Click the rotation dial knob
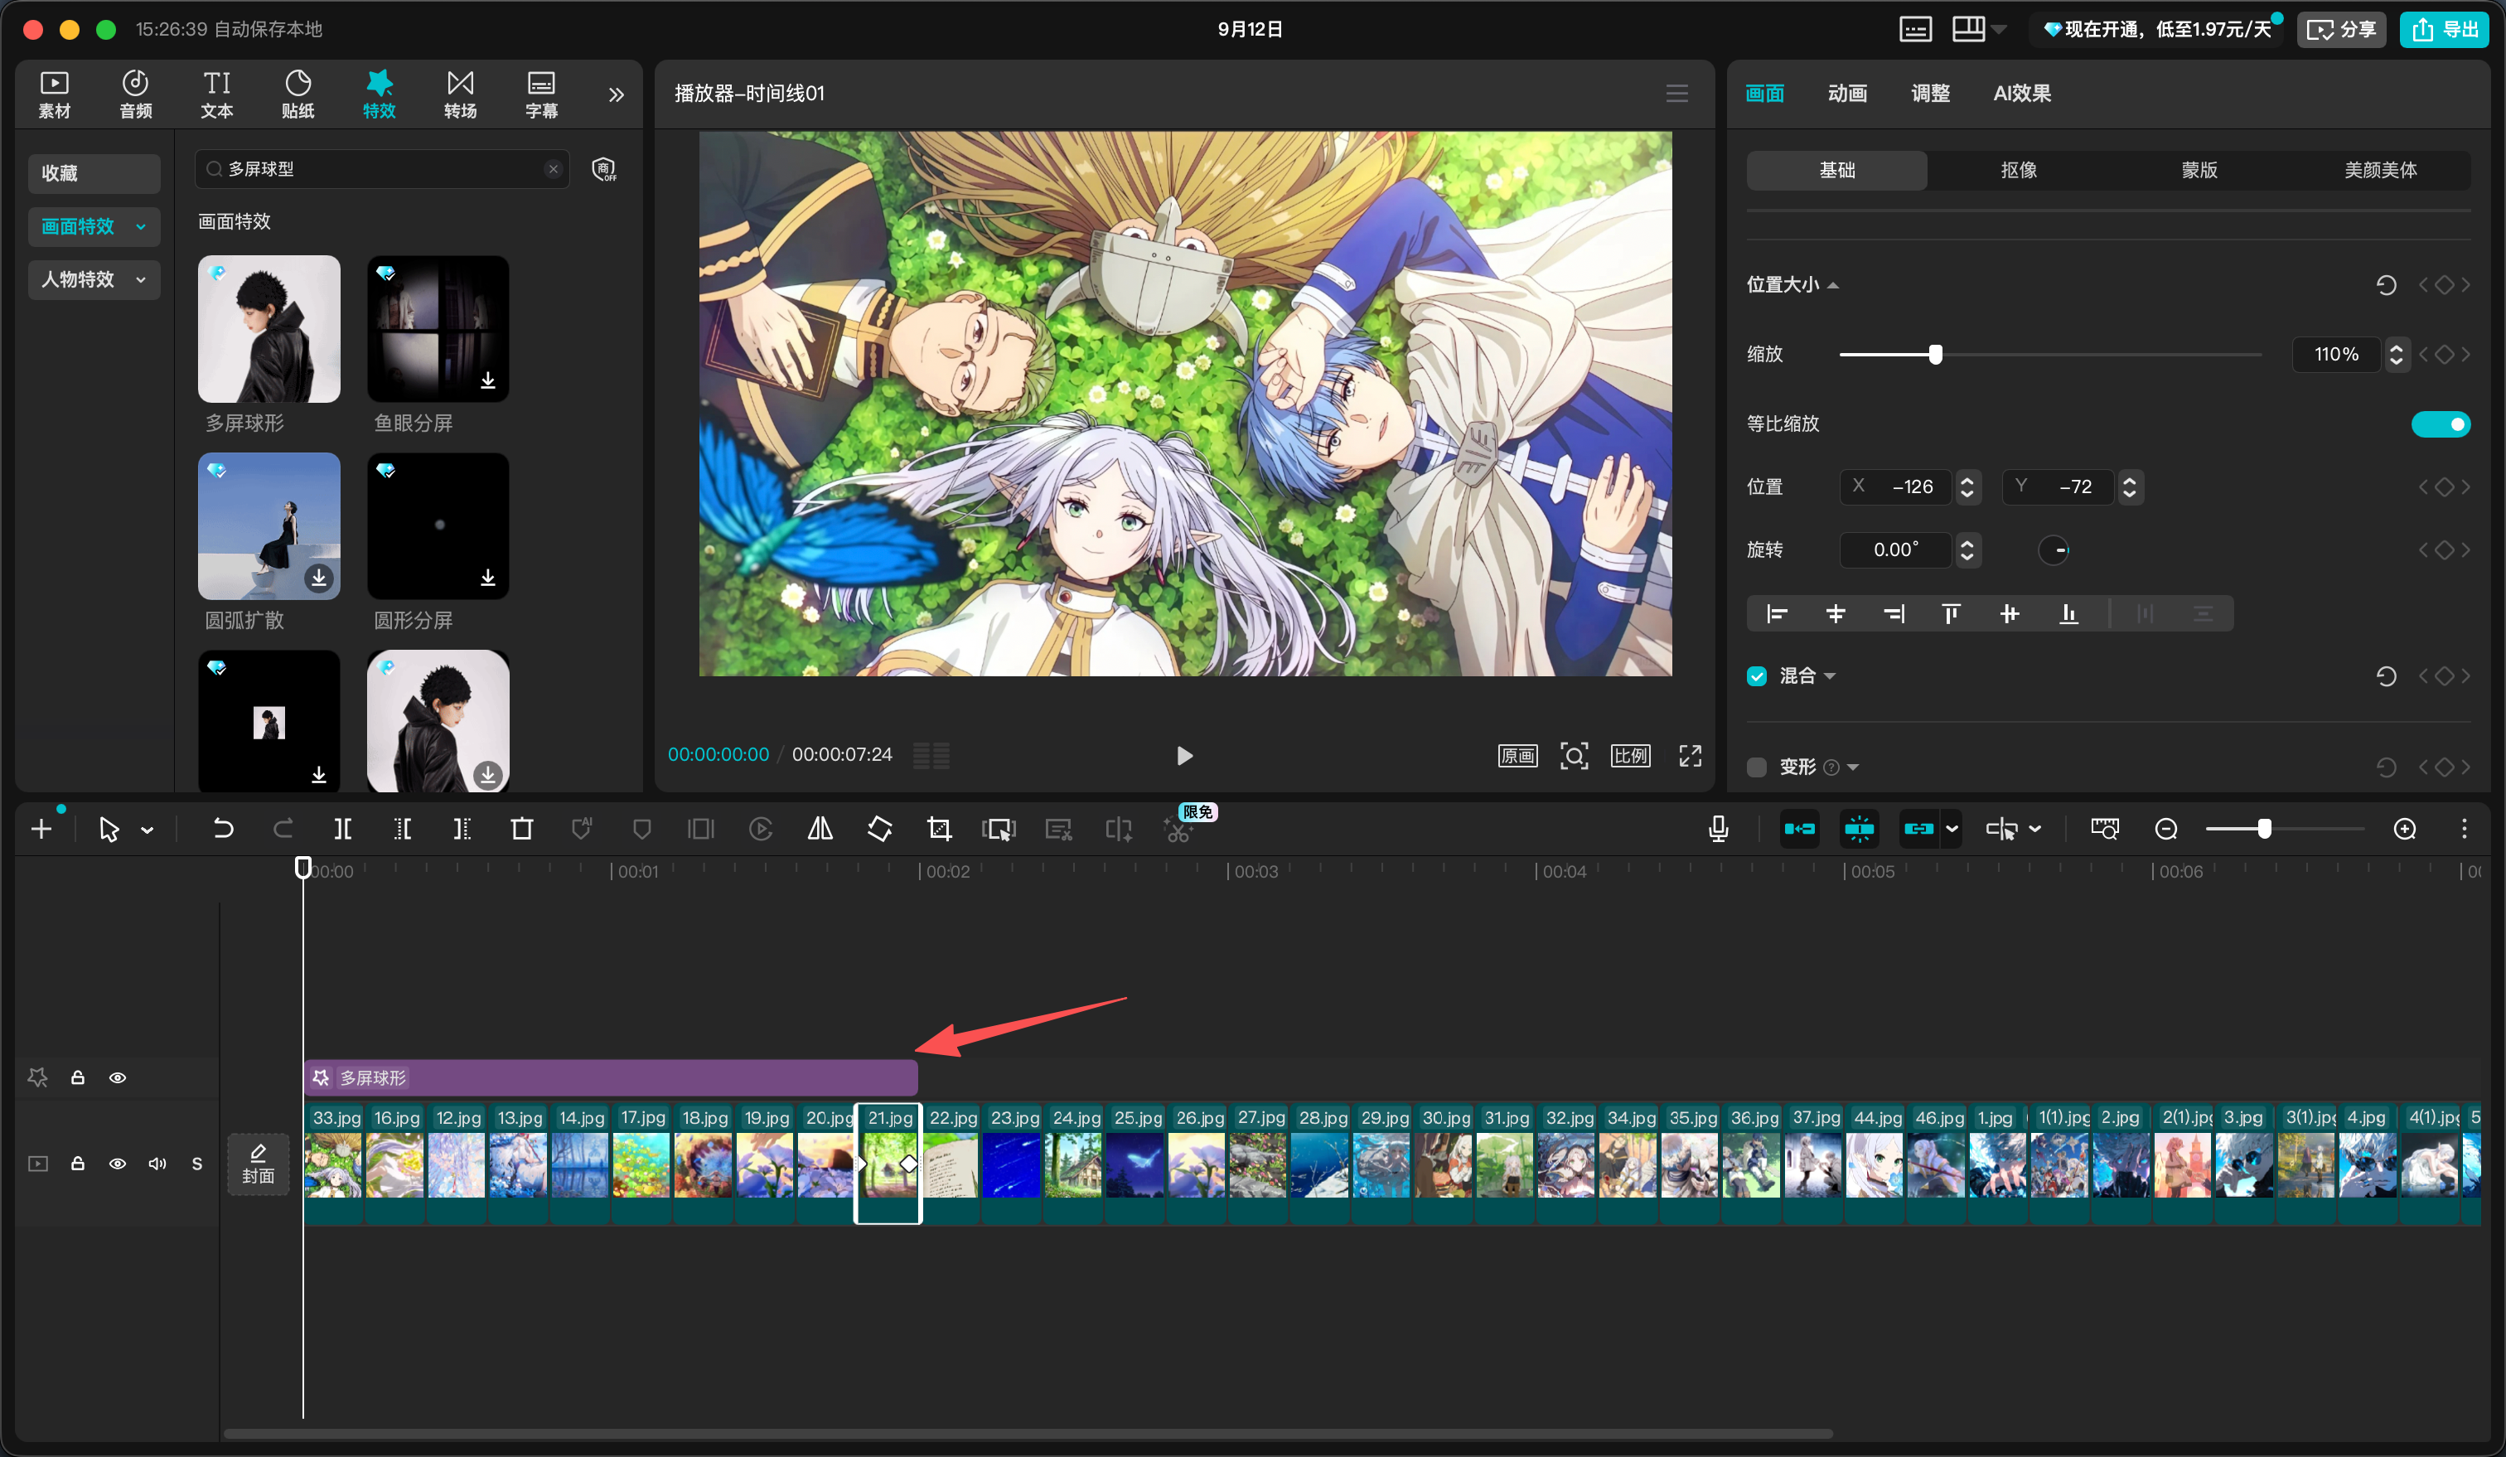 click(2054, 550)
